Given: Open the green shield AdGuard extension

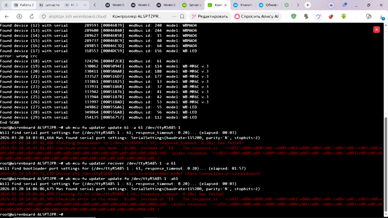Looking at the screenshot, I should pyautogui.click(x=294, y=16).
